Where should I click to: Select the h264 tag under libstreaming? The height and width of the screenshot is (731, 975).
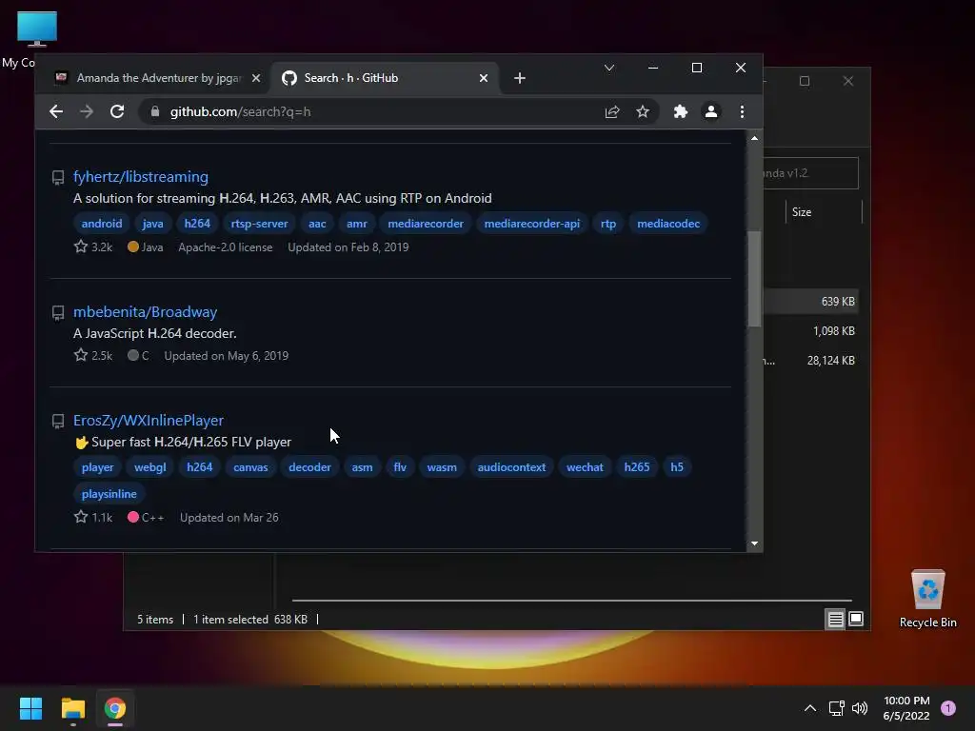pos(197,224)
